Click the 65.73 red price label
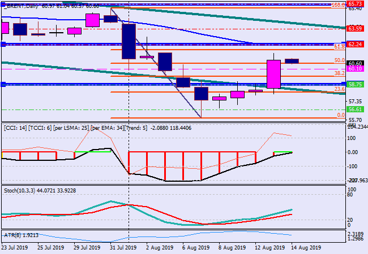This screenshot has height=254, width=368. [x=355, y=3]
